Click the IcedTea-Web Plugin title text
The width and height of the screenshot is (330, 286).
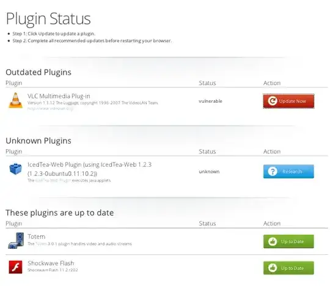tap(89, 169)
